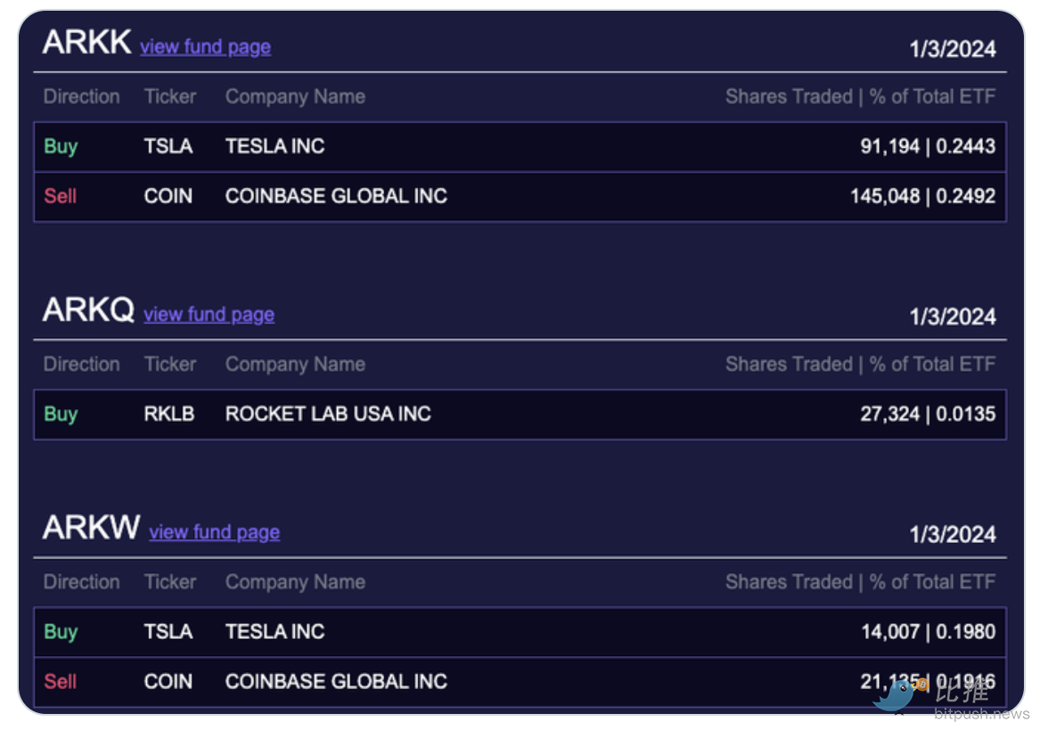Click the ARKQ fund heading

[88, 310]
